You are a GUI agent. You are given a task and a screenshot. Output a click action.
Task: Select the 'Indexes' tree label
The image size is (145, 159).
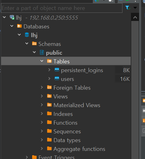coord(63,114)
